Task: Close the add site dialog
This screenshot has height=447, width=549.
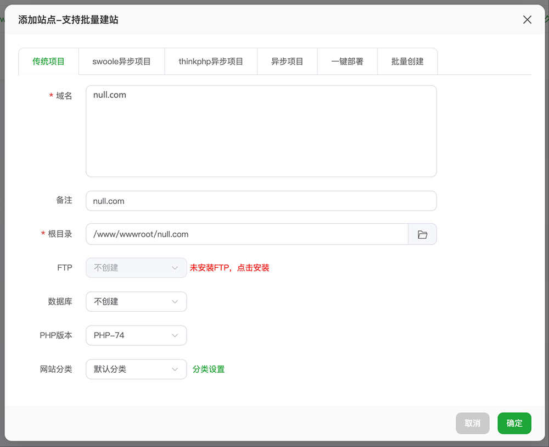Action: coord(527,20)
